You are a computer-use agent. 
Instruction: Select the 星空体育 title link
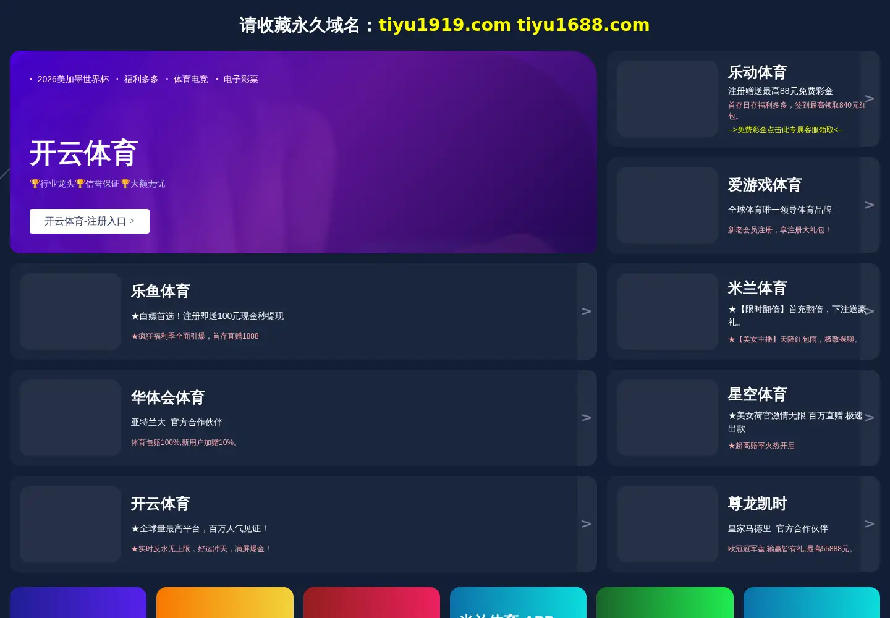pos(757,394)
